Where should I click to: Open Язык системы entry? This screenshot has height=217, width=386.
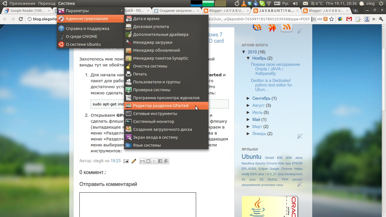166,145
